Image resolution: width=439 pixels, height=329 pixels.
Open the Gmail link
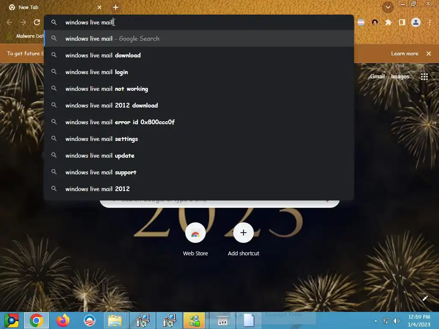click(x=377, y=76)
